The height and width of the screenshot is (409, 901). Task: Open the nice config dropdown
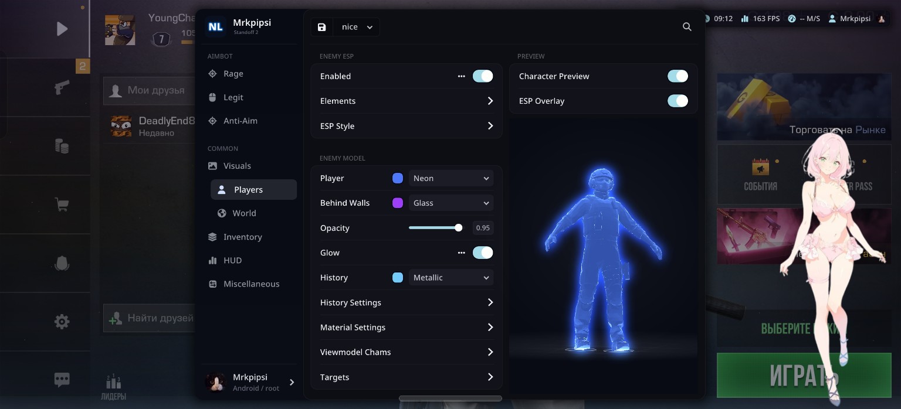(x=356, y=27)
